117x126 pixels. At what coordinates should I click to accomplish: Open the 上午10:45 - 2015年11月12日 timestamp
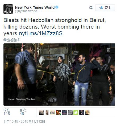coord(24,121)
